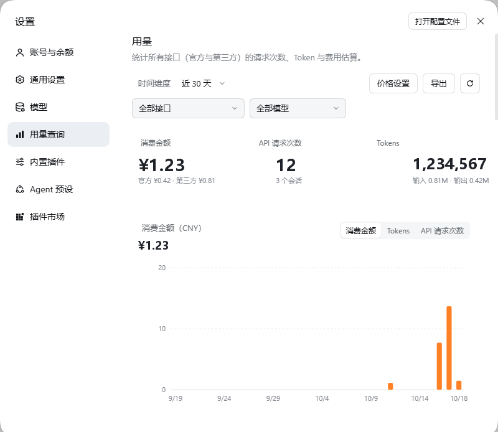Click the 1,234,567 Tokens value
Screen dimensions: 498x432
449,164
